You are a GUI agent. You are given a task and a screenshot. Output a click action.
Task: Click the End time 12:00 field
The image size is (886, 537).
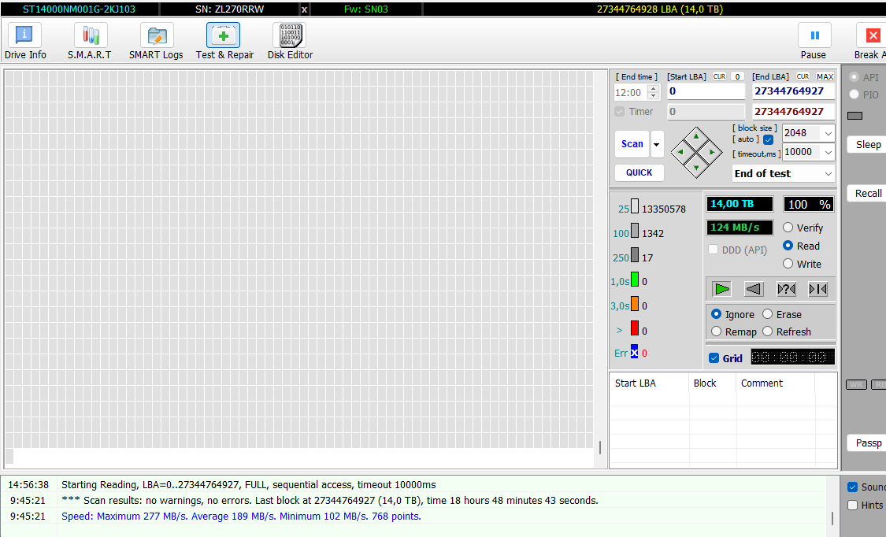pos(631,93)
